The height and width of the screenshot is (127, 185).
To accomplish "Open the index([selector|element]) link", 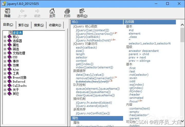I will pos(95,67).
